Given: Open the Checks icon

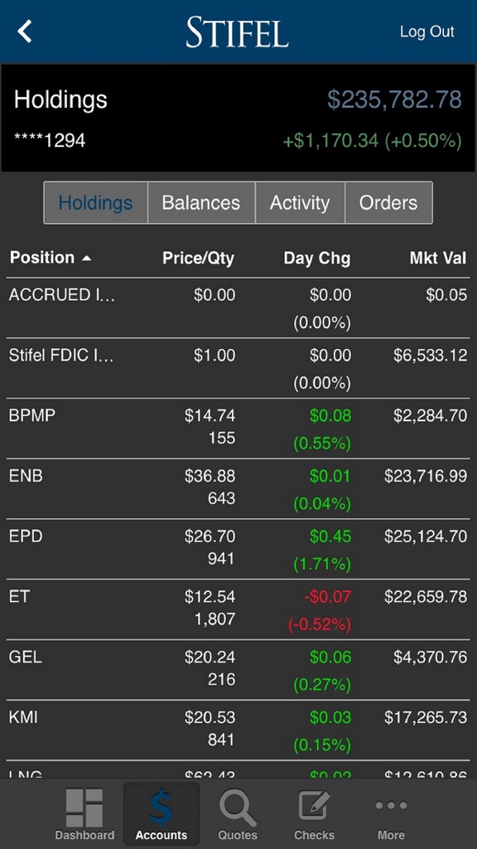Looking at the screenshot, I should point(314,806).
